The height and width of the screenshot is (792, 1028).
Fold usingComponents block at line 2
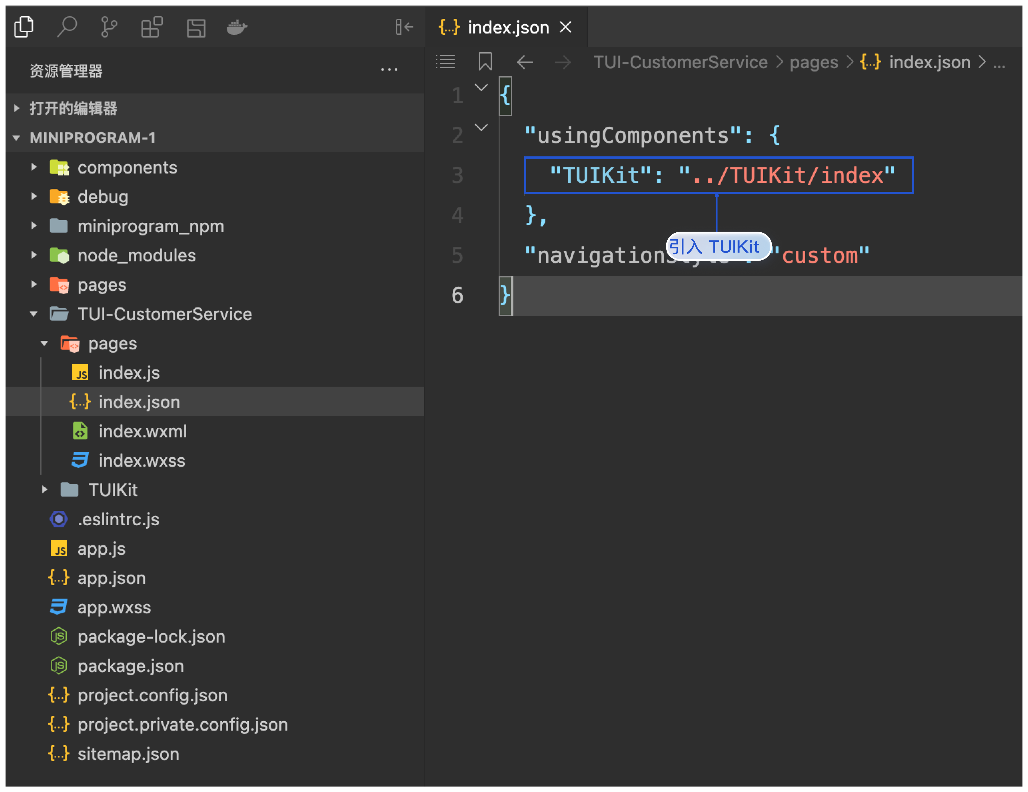tap(481, 127)
